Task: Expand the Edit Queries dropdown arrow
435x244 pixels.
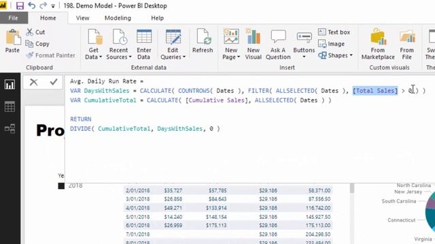Action: (x=184, y=57)
